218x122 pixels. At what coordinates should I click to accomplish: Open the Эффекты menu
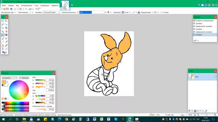(55, 5)
